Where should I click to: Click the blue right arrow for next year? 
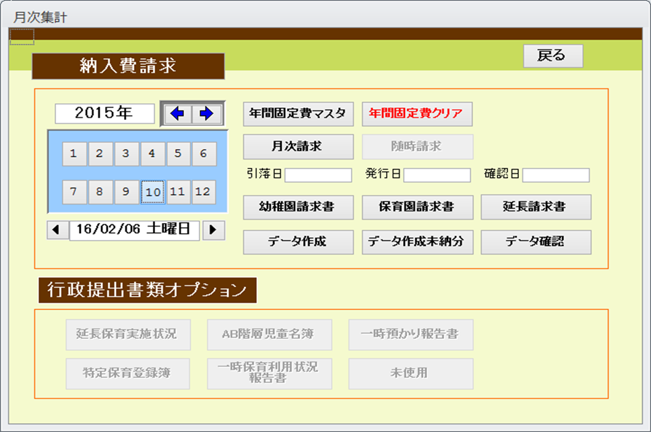206,114
